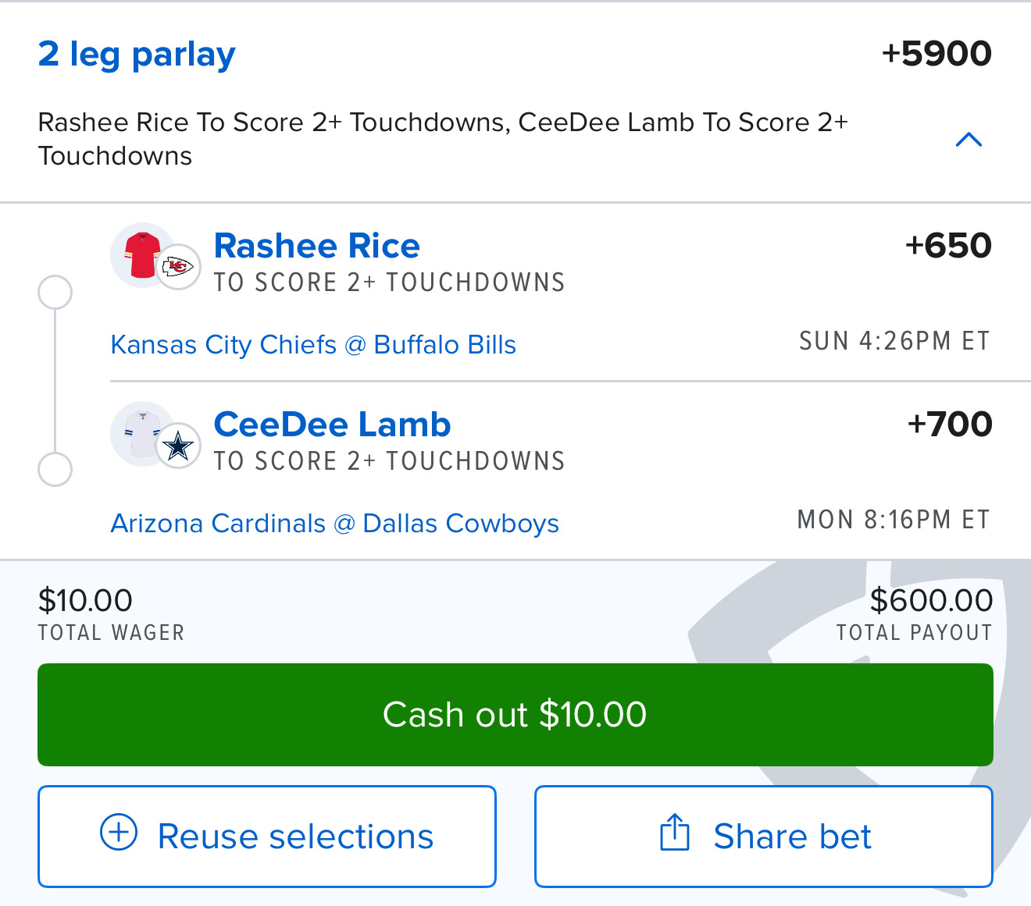Open Arizona Cardinals @ Dallas Cowboys game
Viewport: 1031px width, 906px height.
(x=335, y=524)
